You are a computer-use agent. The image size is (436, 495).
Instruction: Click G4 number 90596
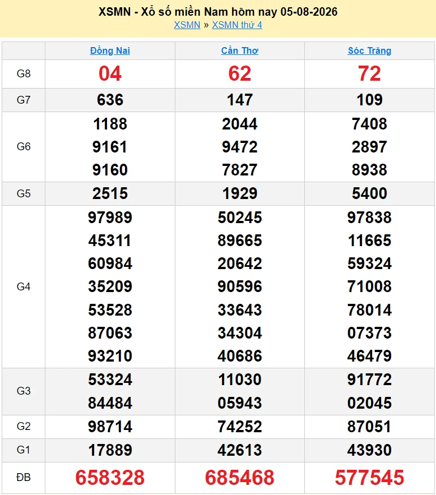click(240, 286)
